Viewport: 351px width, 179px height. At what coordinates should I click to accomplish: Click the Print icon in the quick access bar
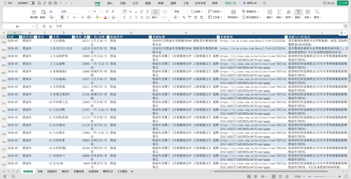coord(50,3)
